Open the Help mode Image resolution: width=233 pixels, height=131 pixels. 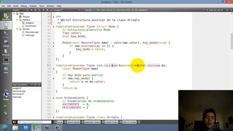6,70
